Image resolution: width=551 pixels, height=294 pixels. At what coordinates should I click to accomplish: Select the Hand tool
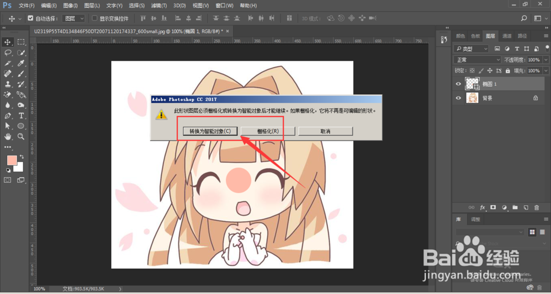point(7,136)
